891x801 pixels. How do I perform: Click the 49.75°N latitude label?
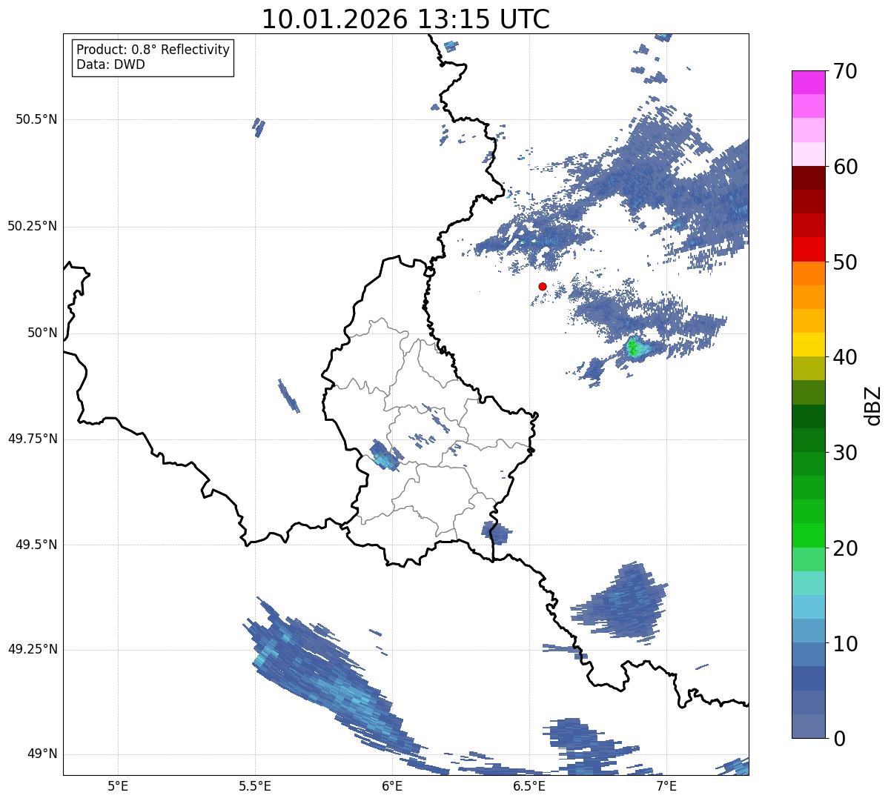click(x=32, y=439)
